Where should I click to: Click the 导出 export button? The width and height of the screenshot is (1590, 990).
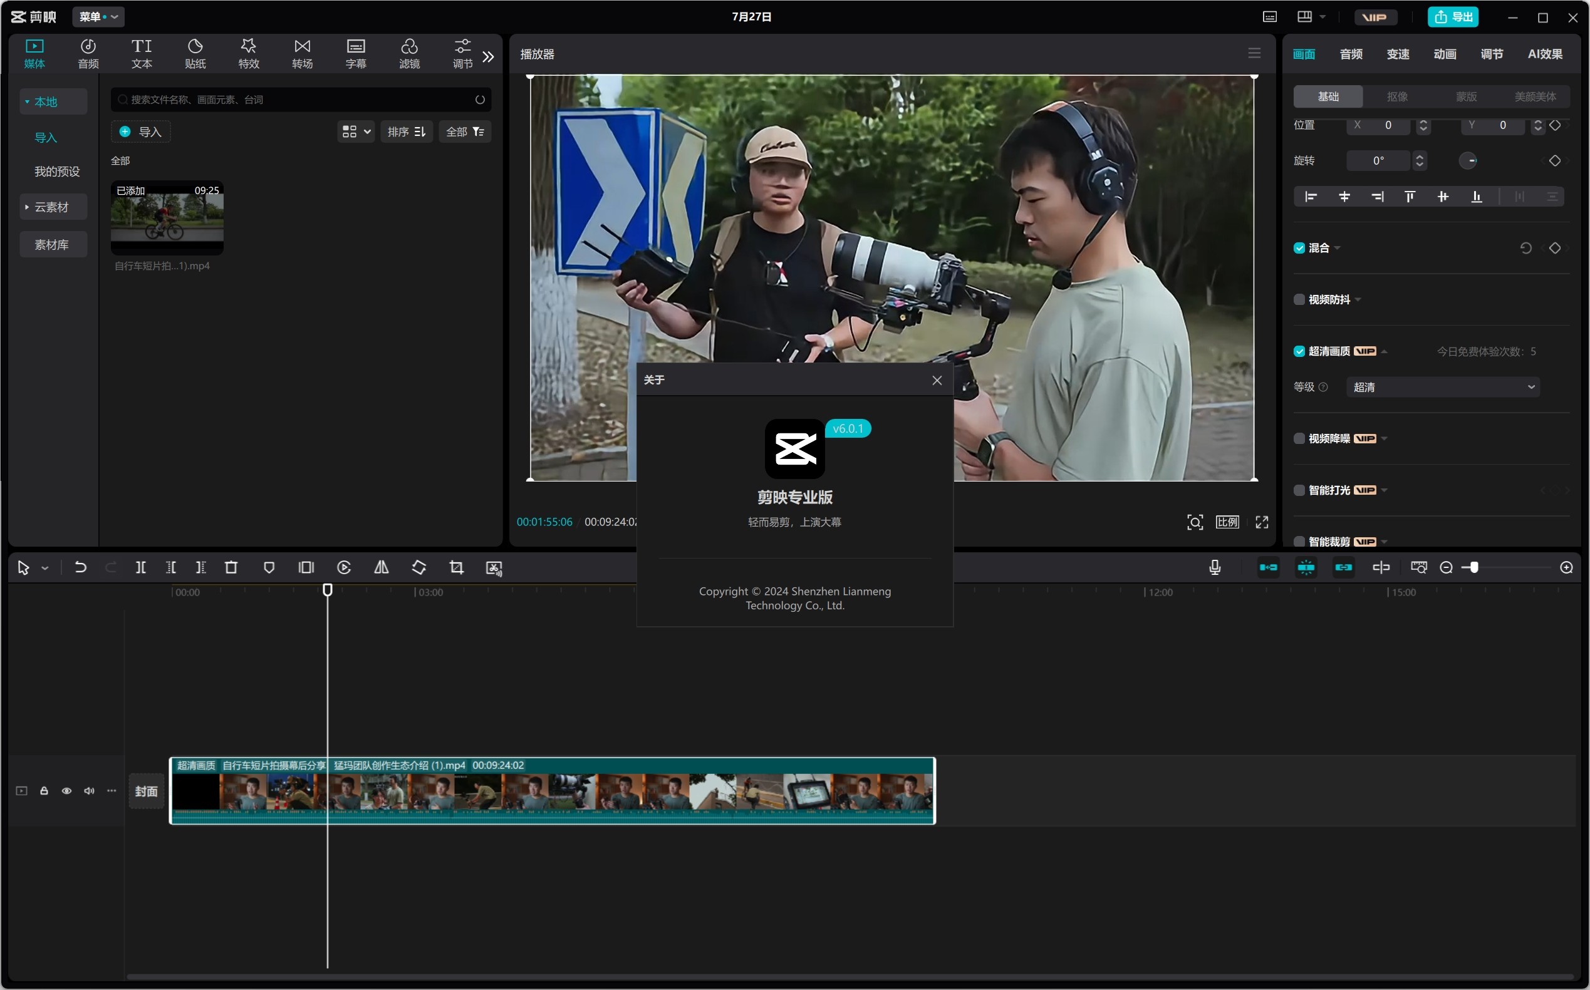pos(1453,17)
